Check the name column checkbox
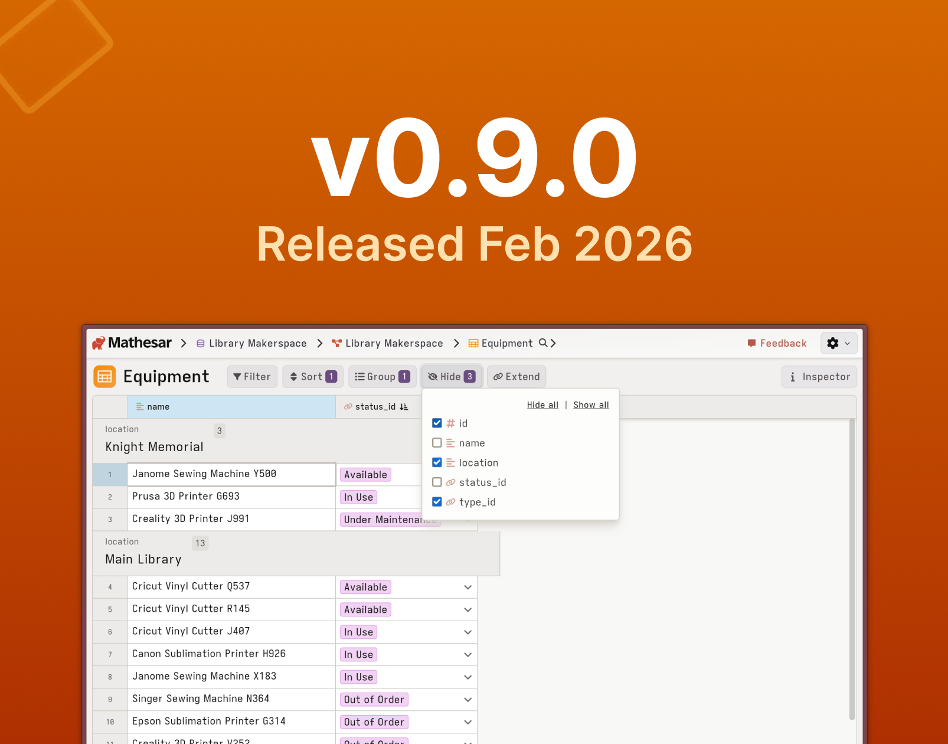 [x=437, y=443]
